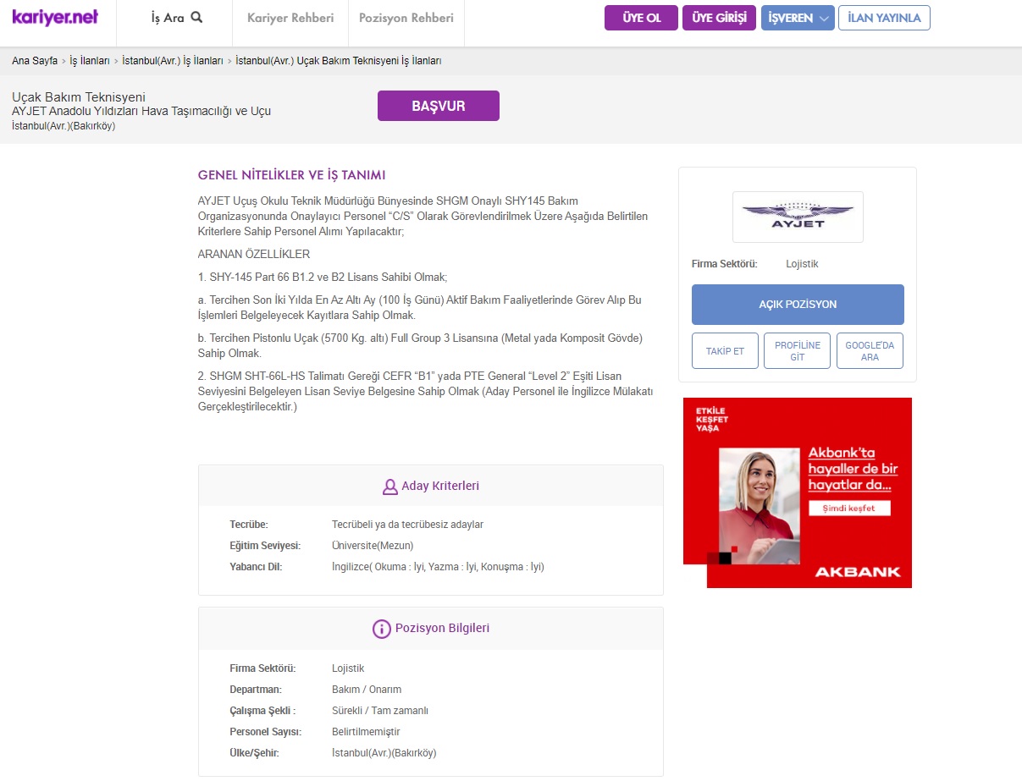
Task: Click the Pozisyon Bilgileri heading text
Action: [x=442, y=628]
